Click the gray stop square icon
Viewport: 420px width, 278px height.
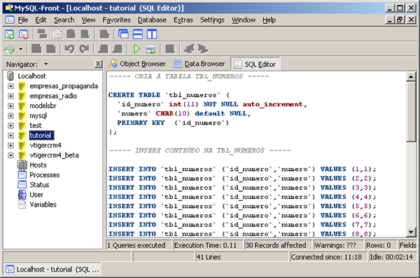click(x=170, y=49)
